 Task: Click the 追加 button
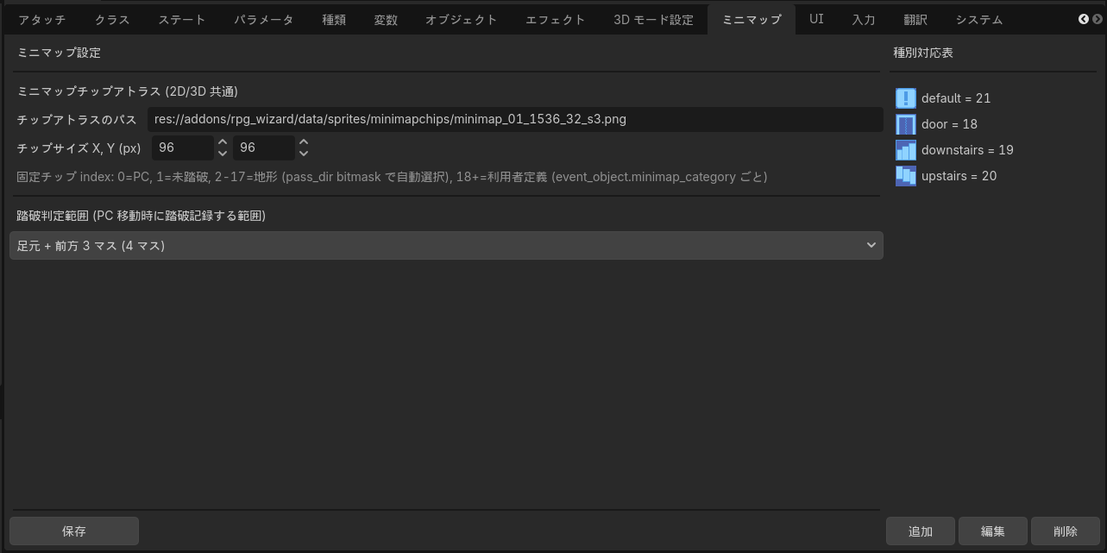pyautogui.click(x=921, y=531)
